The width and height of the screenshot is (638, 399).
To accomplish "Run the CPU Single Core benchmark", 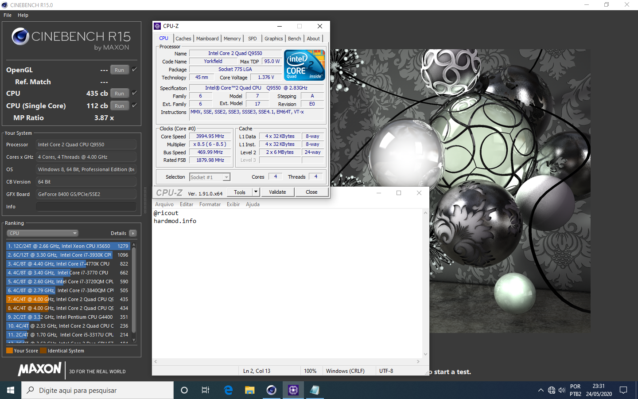I will [120, 106].
